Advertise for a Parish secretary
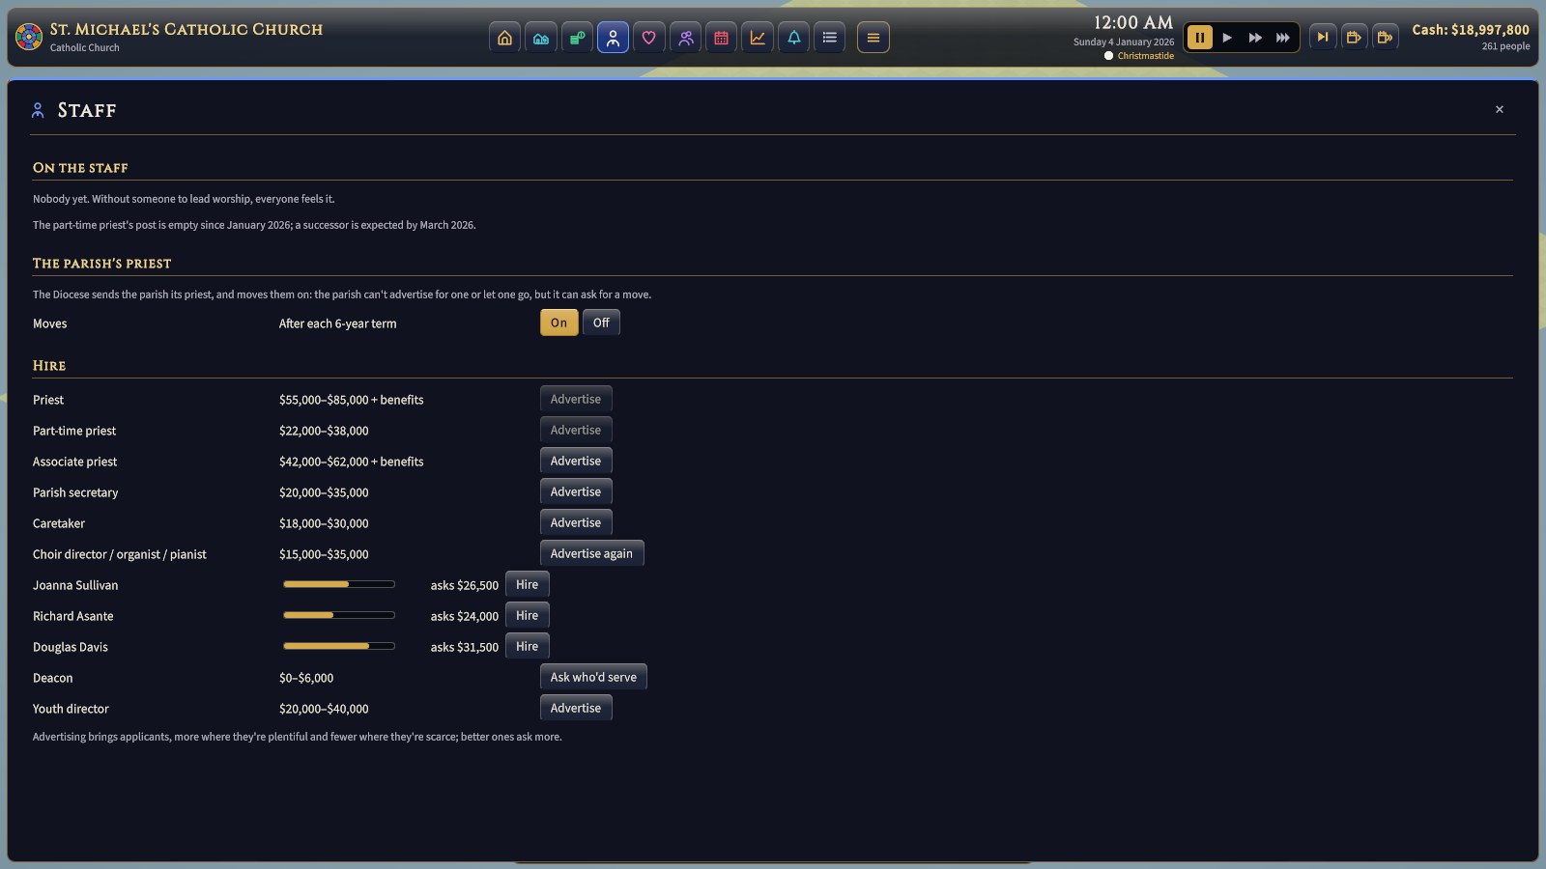The height and width of the screenshot is (869, 1546). 576,491
